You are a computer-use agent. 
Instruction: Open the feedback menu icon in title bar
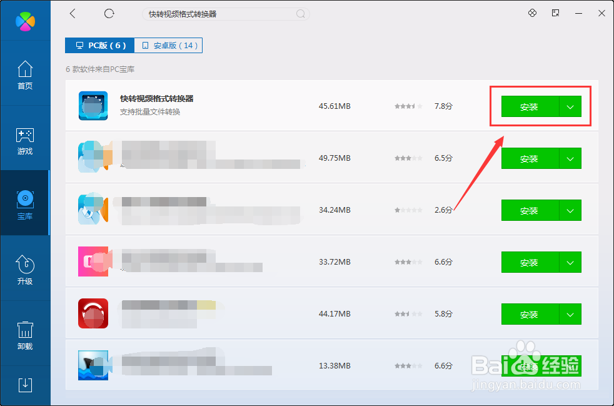tap(556, 13)
